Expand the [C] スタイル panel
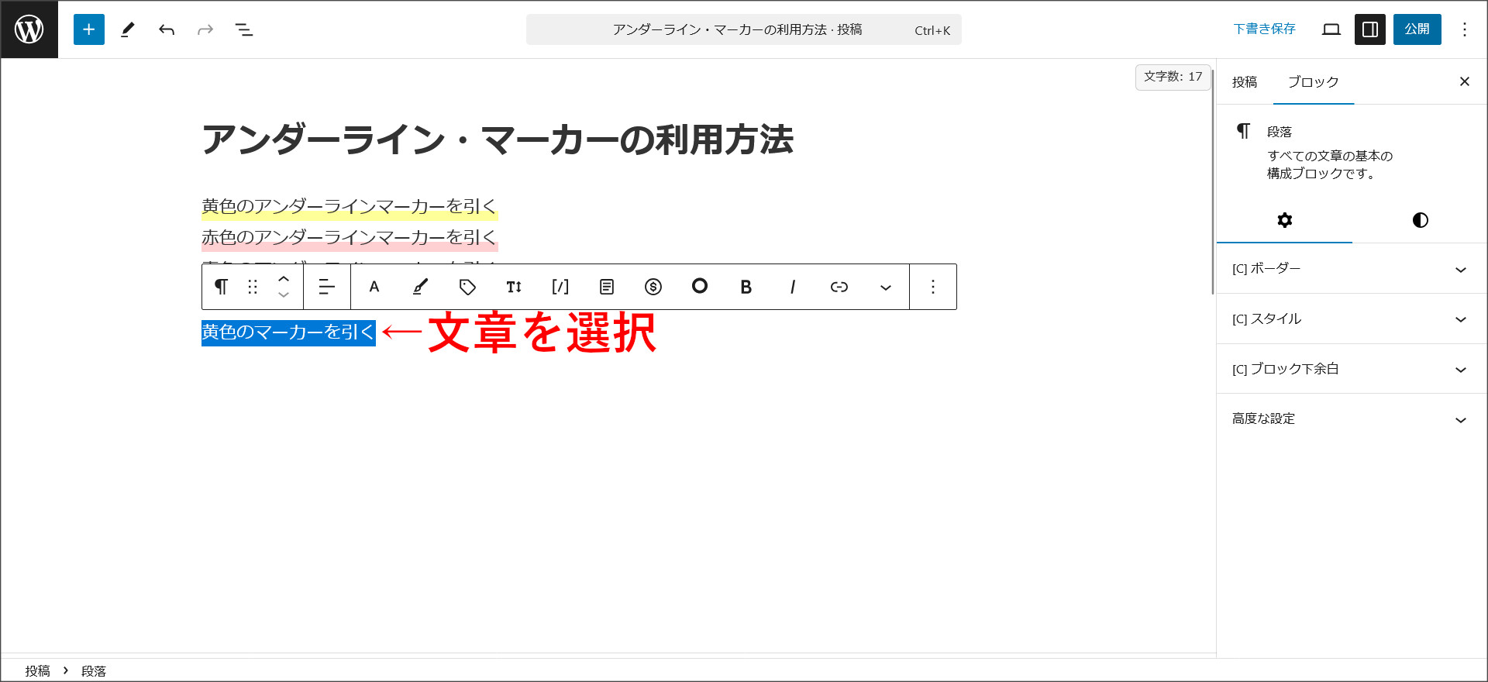 click(1352, 319)
